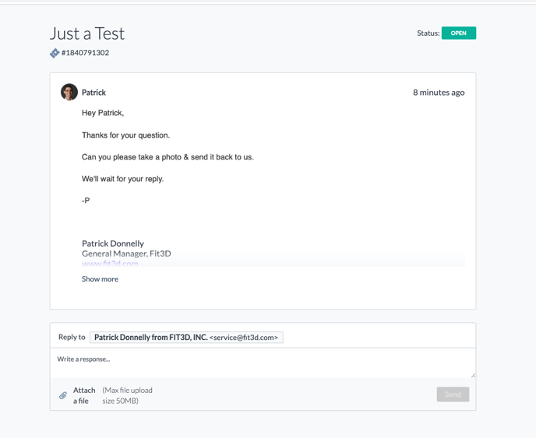Click the Patrick Donnelly signature name

point(113,244)
